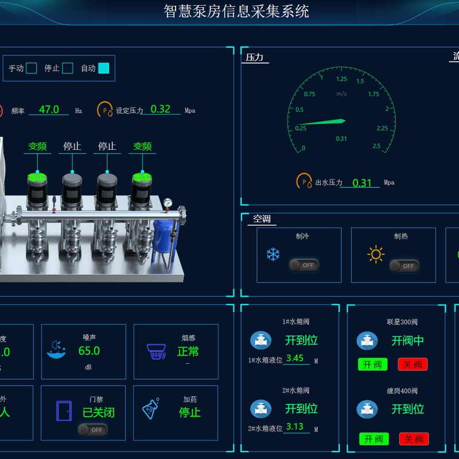Click the 开阀 button under 联星300阀

(x=372, y=364)
